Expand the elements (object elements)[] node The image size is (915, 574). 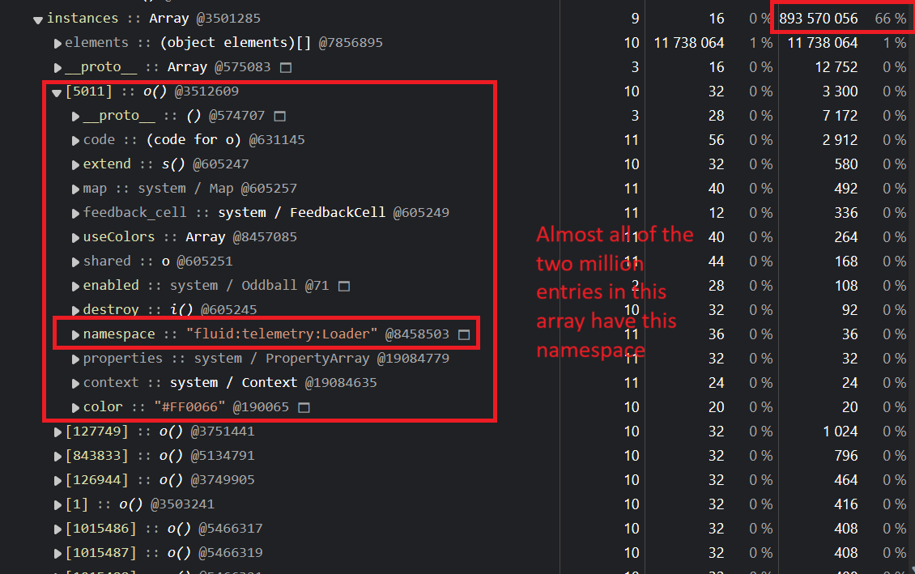click(57, 42)
